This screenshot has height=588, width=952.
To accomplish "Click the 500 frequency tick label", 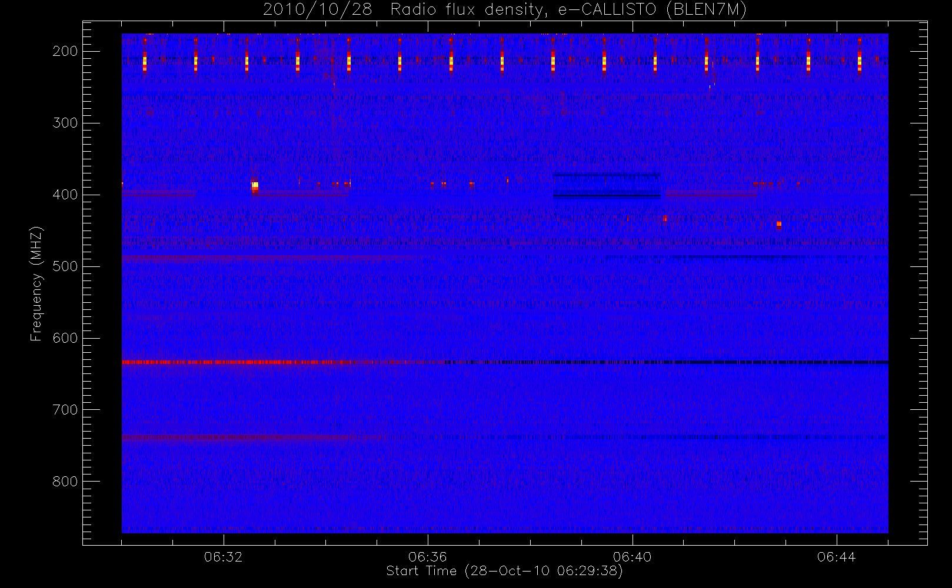I will (65, 266).
